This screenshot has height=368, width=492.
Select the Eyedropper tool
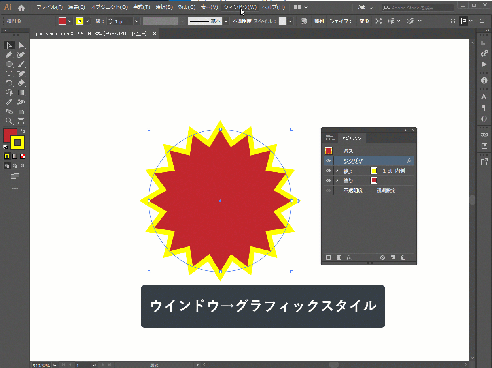(9, 102)
